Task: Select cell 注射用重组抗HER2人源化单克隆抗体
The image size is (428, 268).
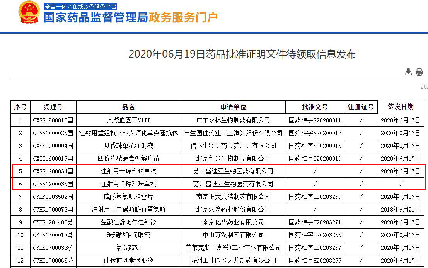Action: [129, 133]
